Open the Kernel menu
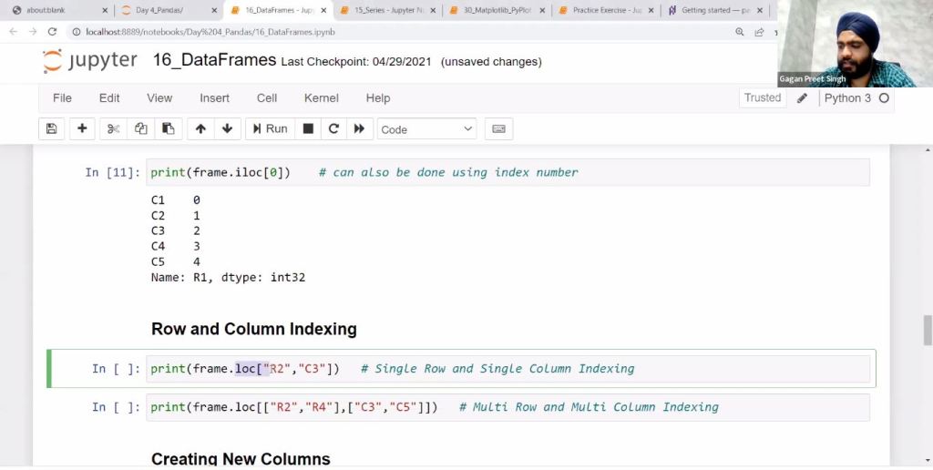This screenshot has width=933, height=470. [x=321, y=98]
